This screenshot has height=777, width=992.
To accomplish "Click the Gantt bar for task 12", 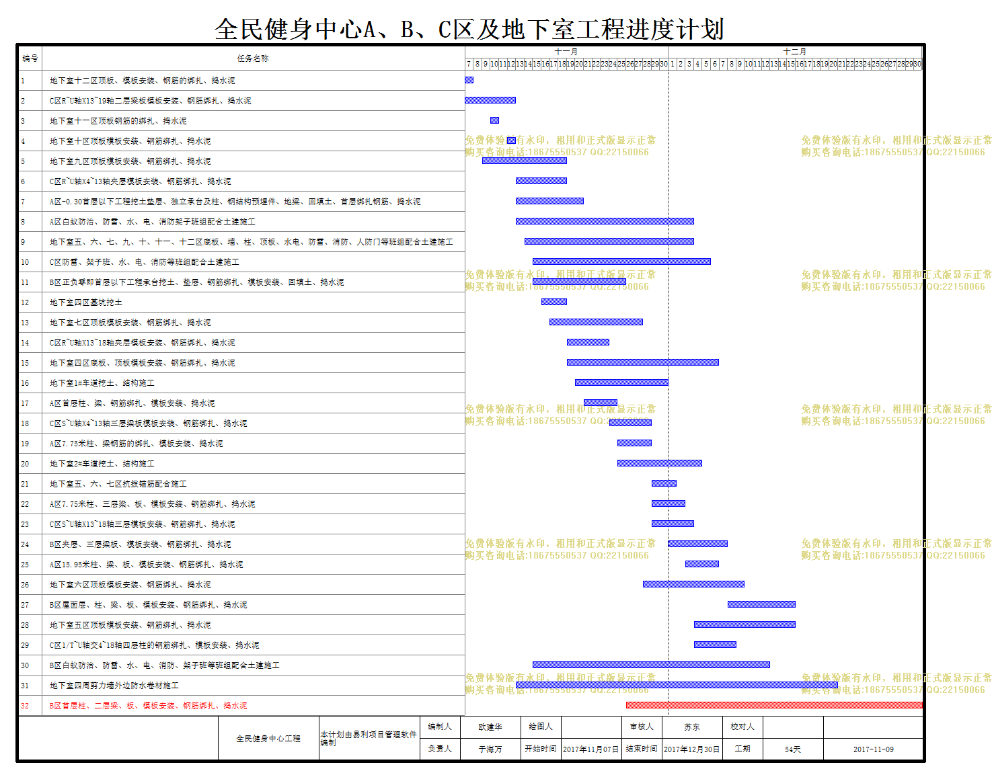I will 554,302.
